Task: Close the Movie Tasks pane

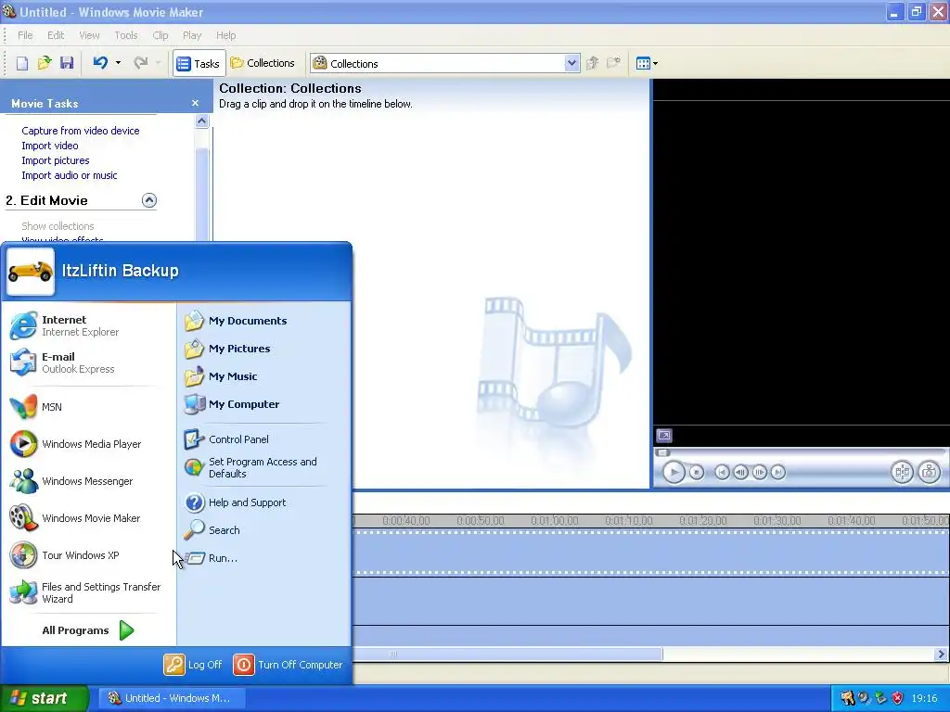Action: pos(195,103)
